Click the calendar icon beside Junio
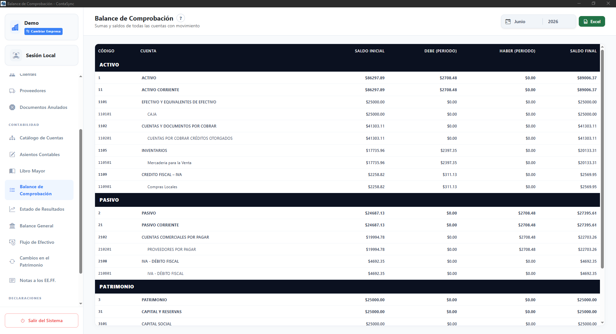 (508, 22)
